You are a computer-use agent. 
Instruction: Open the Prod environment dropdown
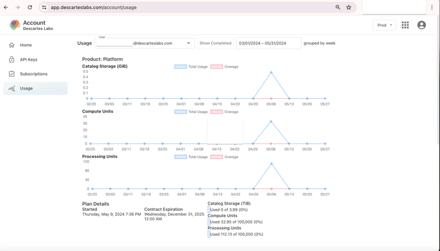[384, 25]
